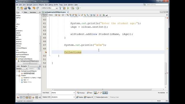Collapse the Student class node in Navigator
Image resolution: width=185 pixels, height=104 pixels.
pyautogui.click(x=17, y=75)
